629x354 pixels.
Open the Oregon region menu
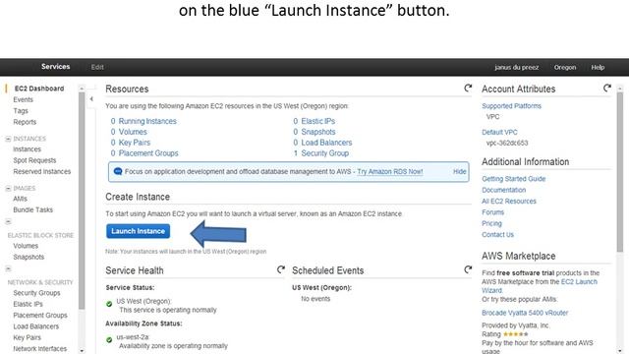point(565,68)
